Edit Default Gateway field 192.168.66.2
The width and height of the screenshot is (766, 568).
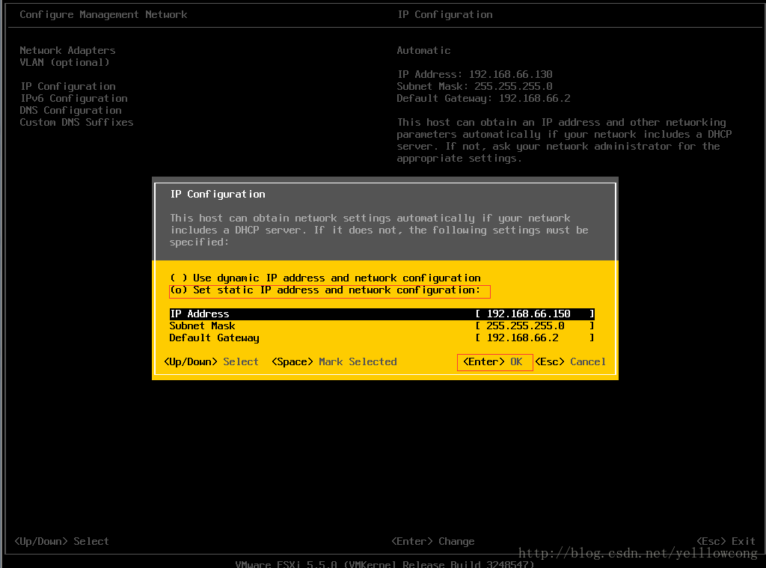pyautogui.click(x=535, y=338)
